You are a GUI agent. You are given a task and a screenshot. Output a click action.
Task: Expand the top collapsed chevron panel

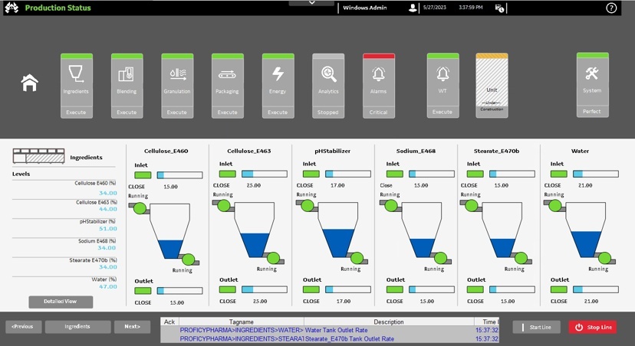(x=311, y=3)
